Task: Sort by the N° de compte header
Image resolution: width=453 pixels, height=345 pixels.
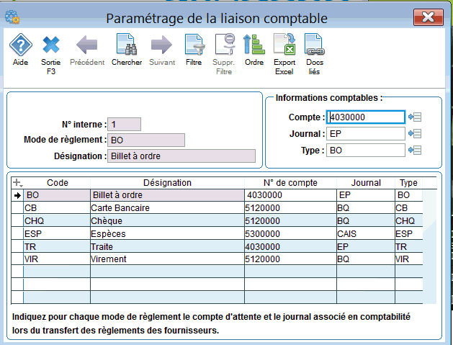Action: 290,183
